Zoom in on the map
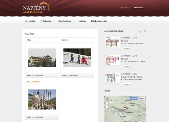The height and width of the screenshot is (122, 169). pos(107,104)
